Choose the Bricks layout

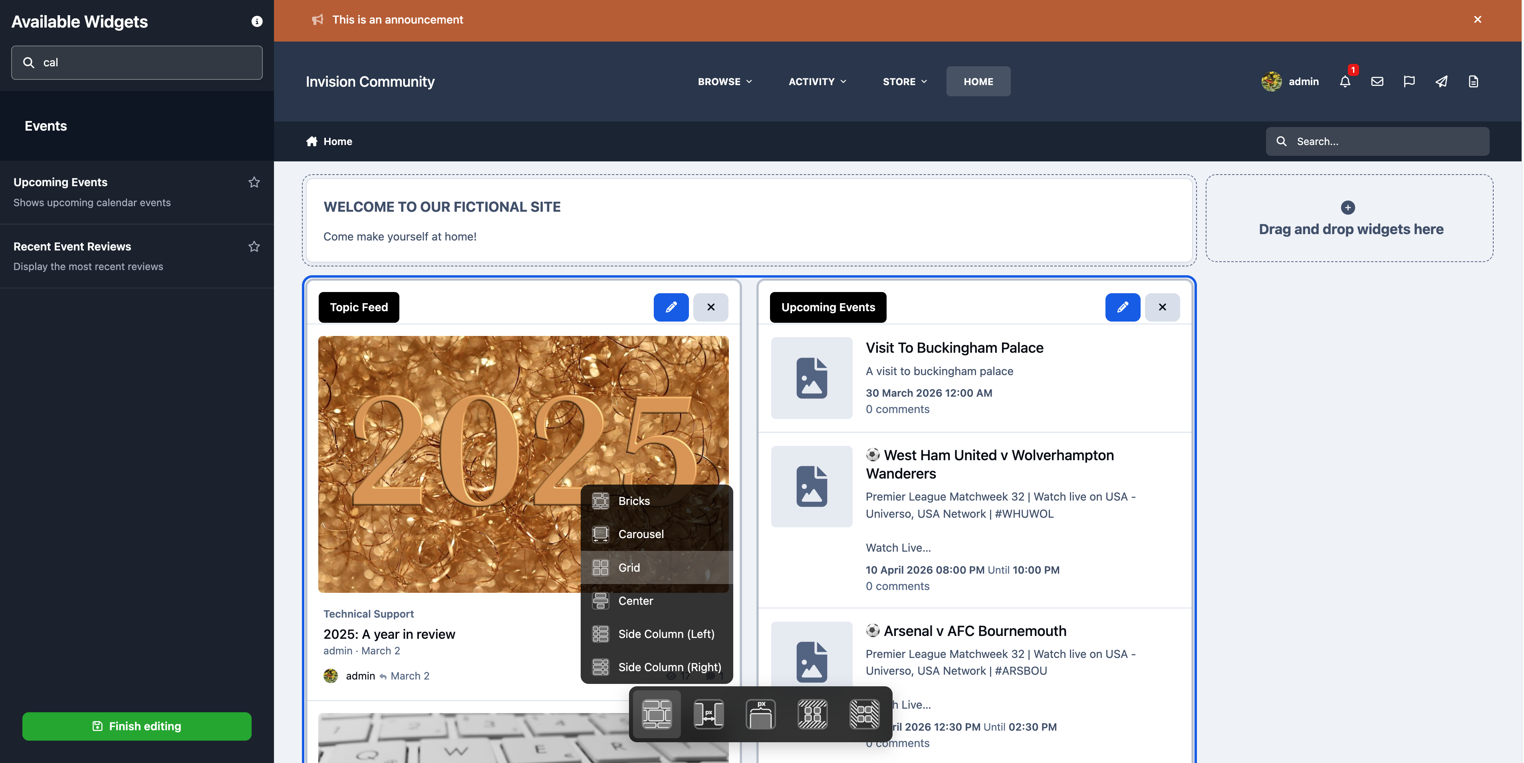click(657, 501)
